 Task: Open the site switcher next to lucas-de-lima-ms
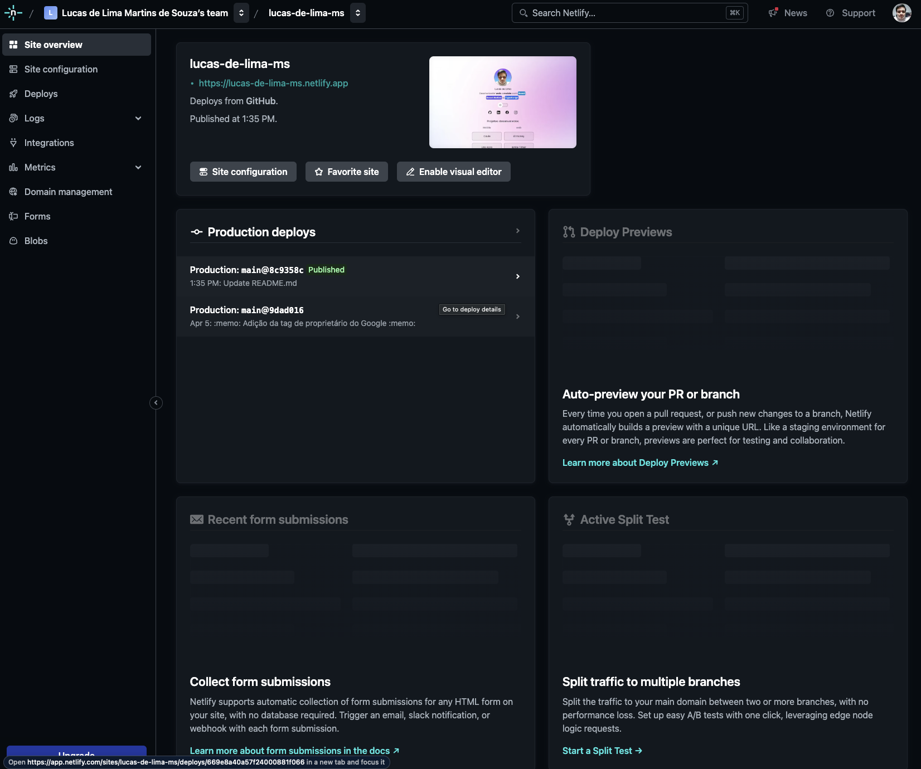point(358,13)
